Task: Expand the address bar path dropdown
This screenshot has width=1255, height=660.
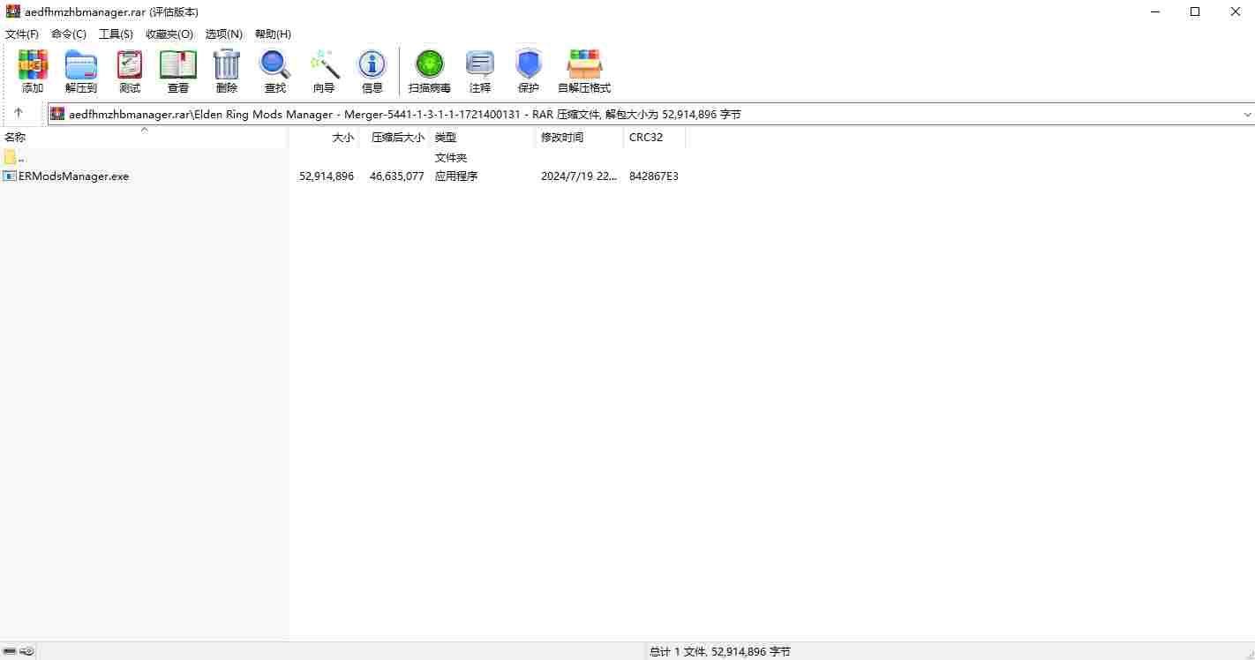Action: click(1247, 114)
